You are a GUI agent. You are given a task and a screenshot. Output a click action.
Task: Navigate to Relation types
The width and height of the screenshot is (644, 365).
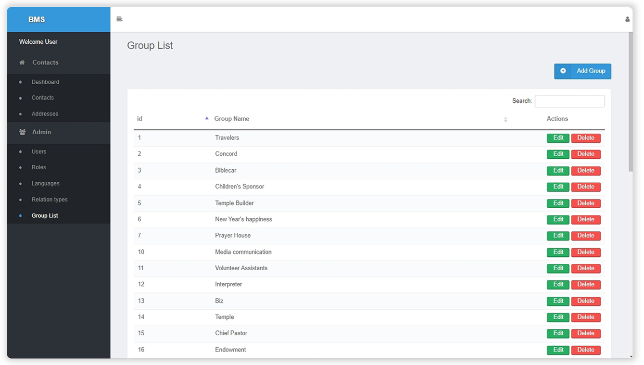pos(50,200)
